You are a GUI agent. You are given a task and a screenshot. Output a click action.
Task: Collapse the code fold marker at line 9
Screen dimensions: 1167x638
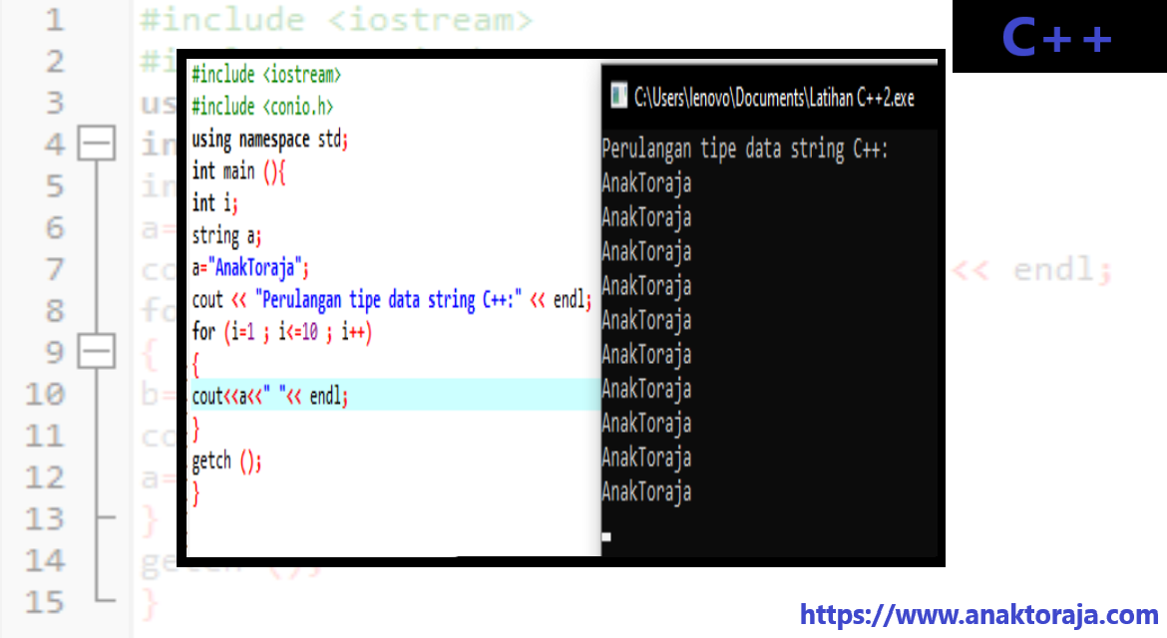click(x=97, y=351)
